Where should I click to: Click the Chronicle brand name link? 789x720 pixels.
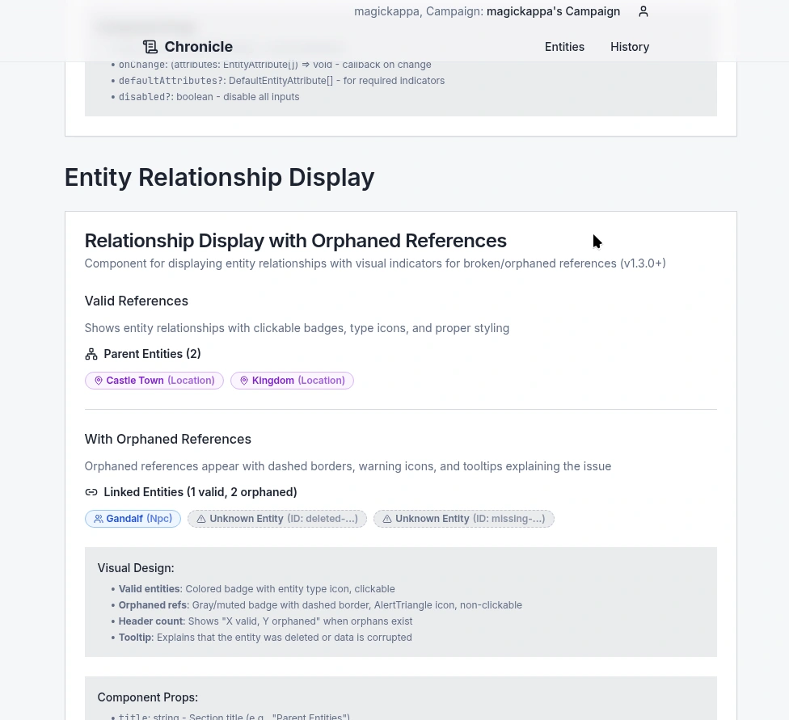198,47
